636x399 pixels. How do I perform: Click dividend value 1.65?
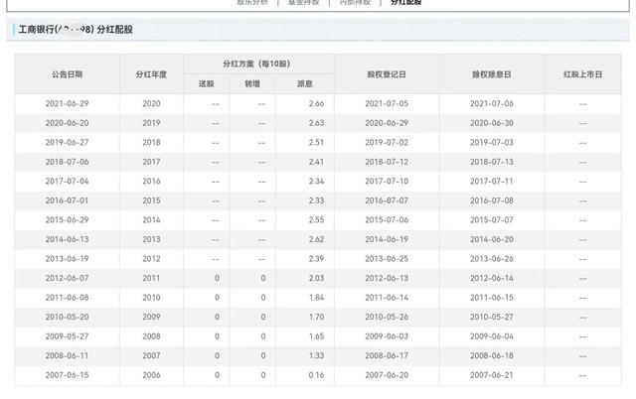pos(316,336)
